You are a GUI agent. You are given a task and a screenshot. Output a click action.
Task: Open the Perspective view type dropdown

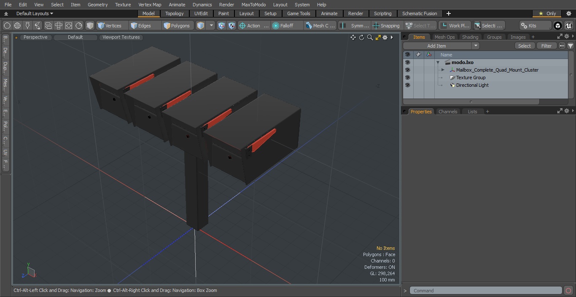[35, 37]
